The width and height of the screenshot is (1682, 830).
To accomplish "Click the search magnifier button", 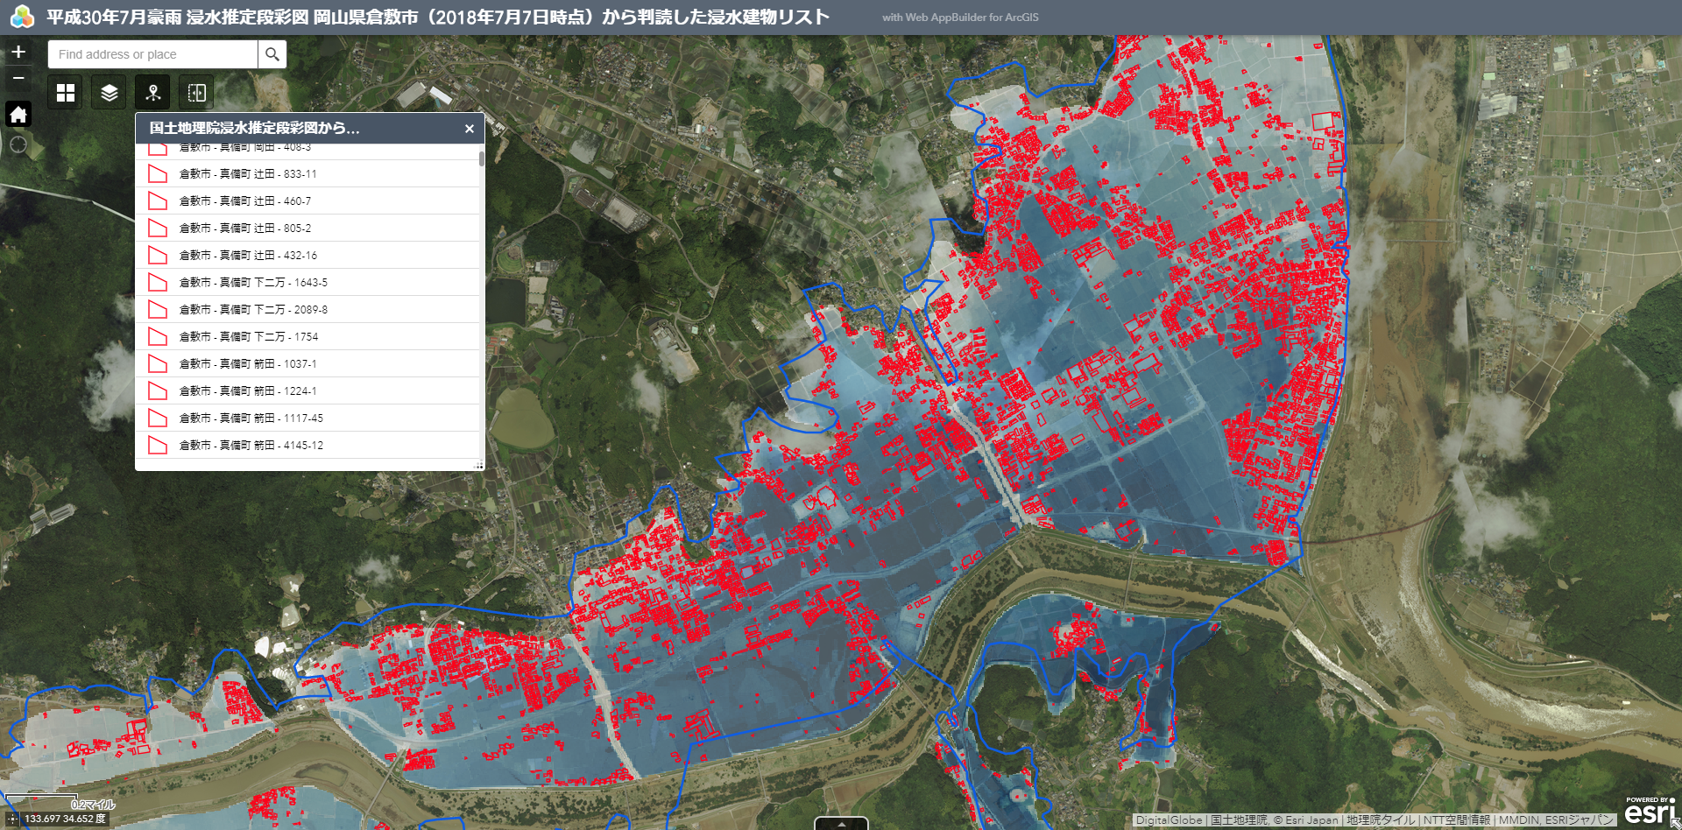I will pos(272,54).
